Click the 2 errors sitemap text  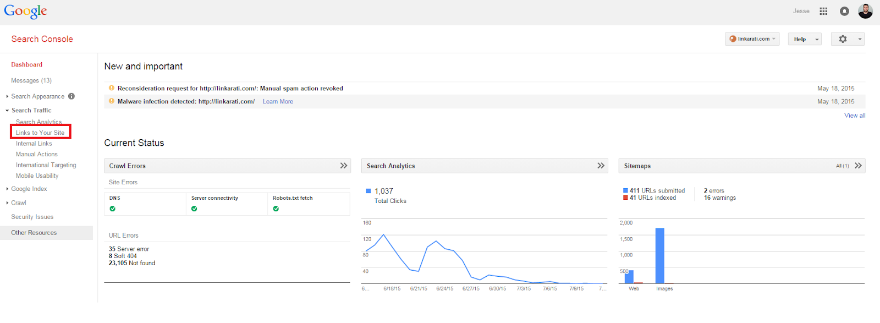(714, 190)
